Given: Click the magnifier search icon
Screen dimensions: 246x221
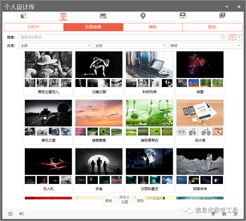Looking at the screenshot, I should tap(223, 37).
